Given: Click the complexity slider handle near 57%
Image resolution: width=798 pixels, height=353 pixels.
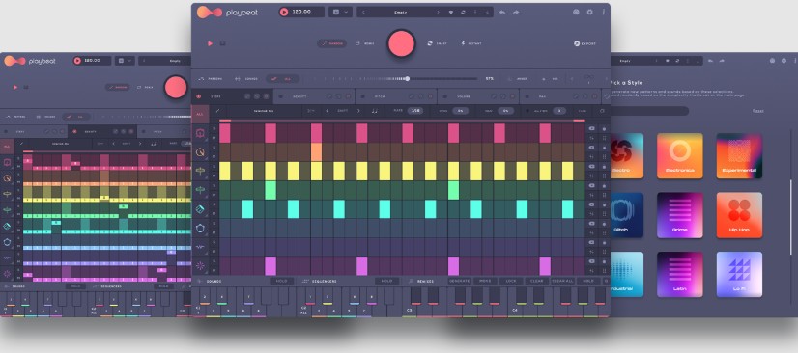Looking at the screenshot, I should pos(407,79).
